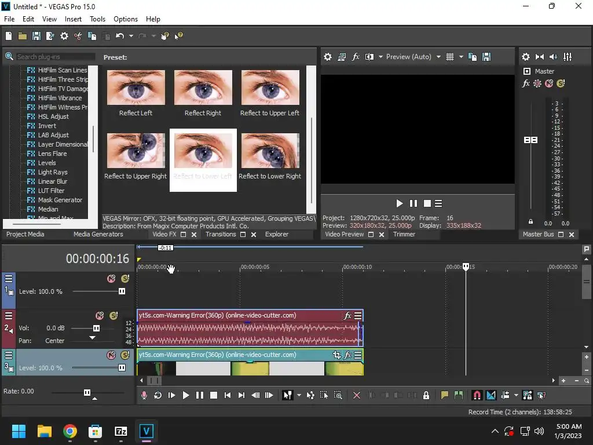Switch to Trimmer tab
The height and width of the screenshot is (445, 593).
point(404,234)
